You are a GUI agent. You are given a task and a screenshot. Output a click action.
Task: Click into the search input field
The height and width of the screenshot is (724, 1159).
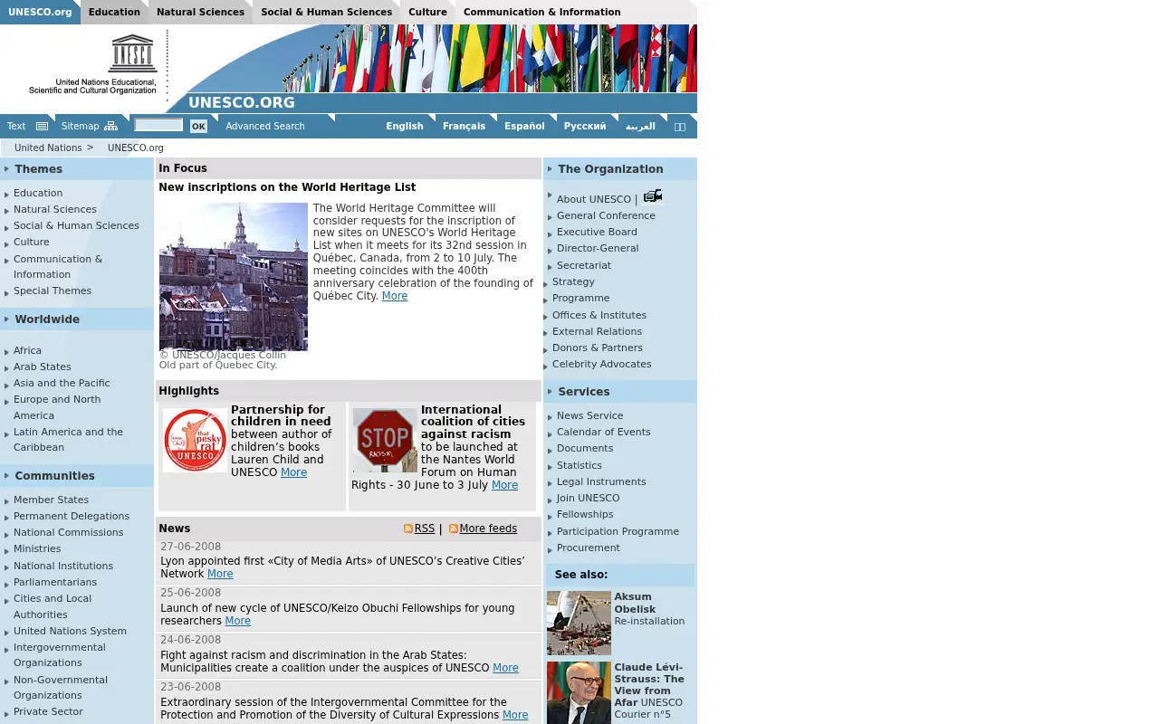click(158, 125)
